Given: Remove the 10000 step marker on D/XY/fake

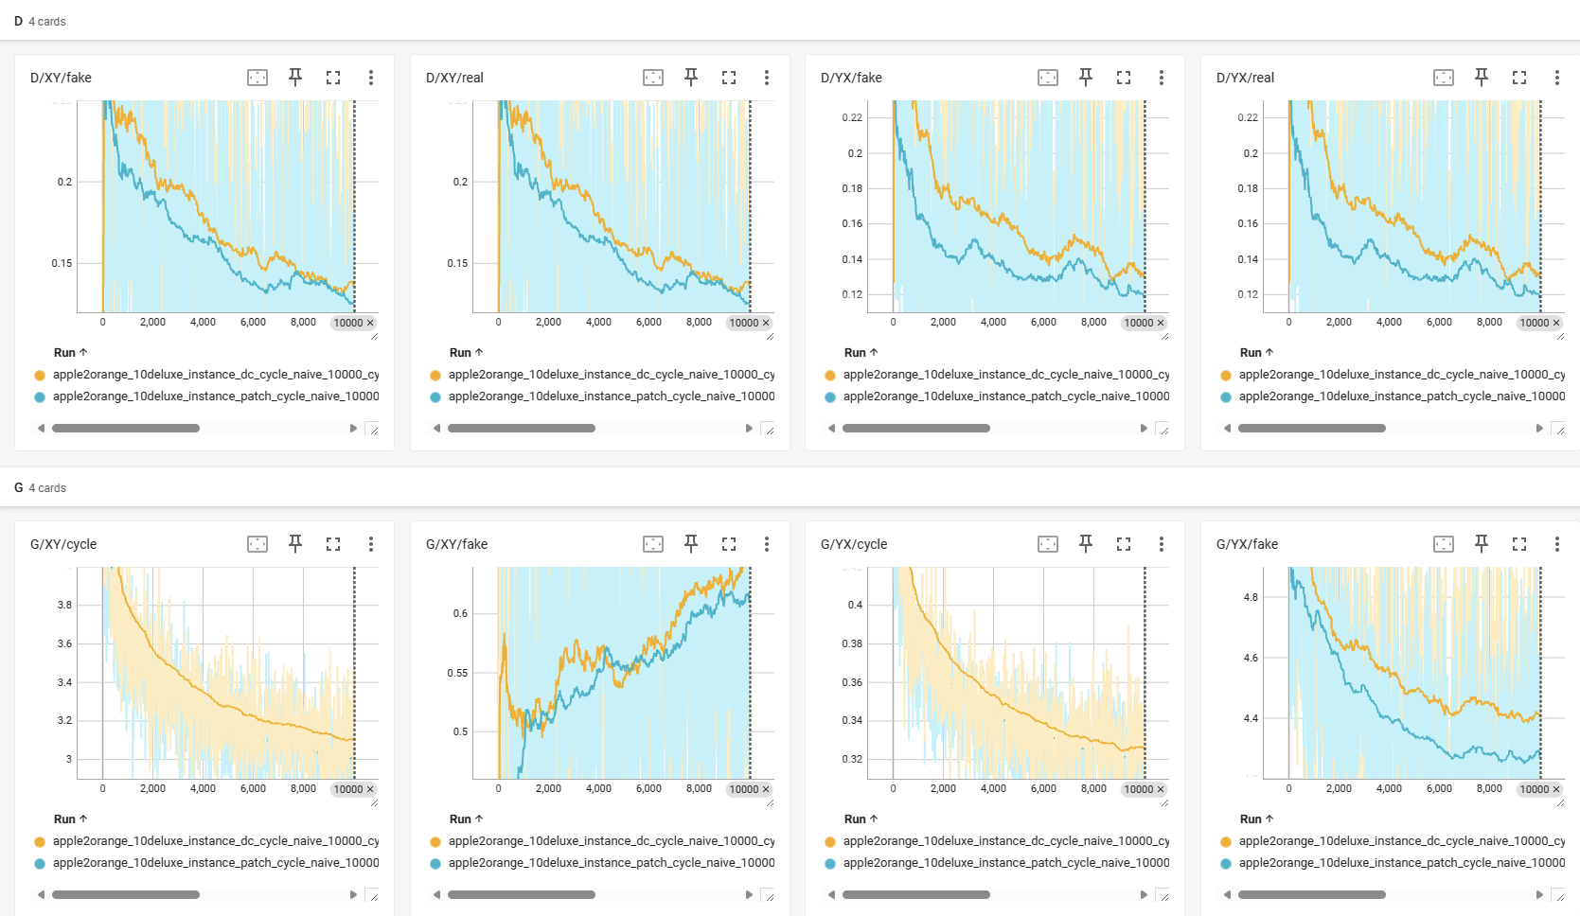Looking at the screenshot, I should (x=370, y=323).
